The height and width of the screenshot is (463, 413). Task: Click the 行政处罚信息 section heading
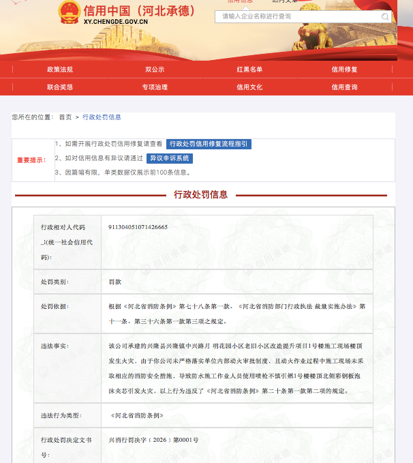pyautogui.click(x=201, y=194)
